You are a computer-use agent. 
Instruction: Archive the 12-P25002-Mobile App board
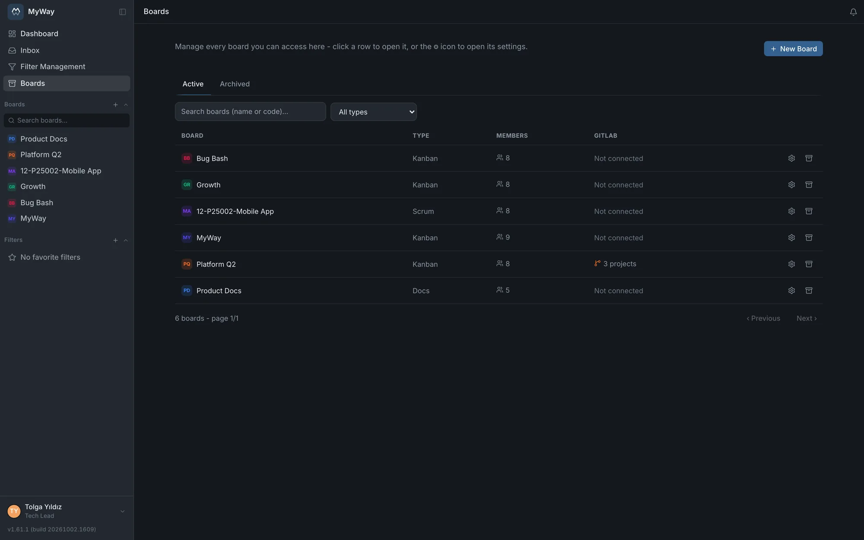point(809,211)
